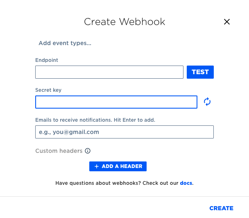Focus the Secret key input field
This screenshot has height=218, width=249.
[x=116, y=102]
